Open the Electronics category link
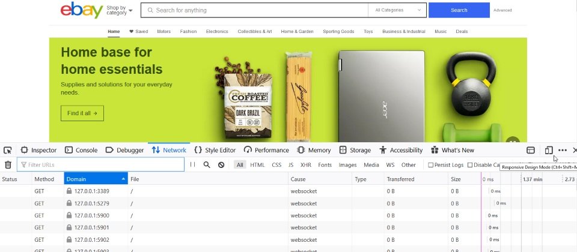 [217, 32]
